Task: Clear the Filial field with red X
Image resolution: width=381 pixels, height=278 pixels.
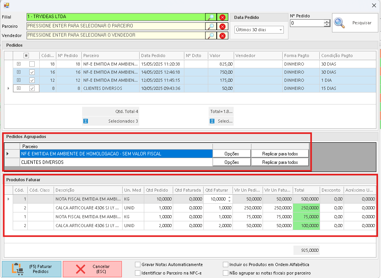Action: coord(223,17)
